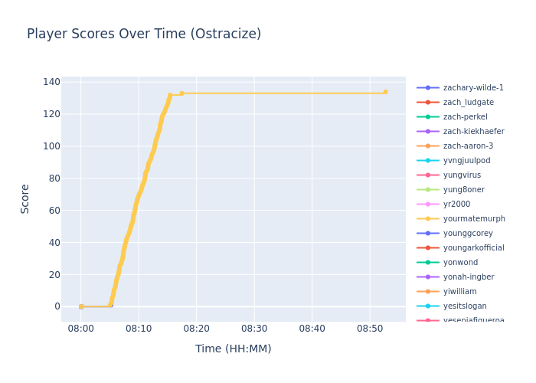Click the chart title Player Scores Over Time
536x383 pixels.
[x=144, y=34]
